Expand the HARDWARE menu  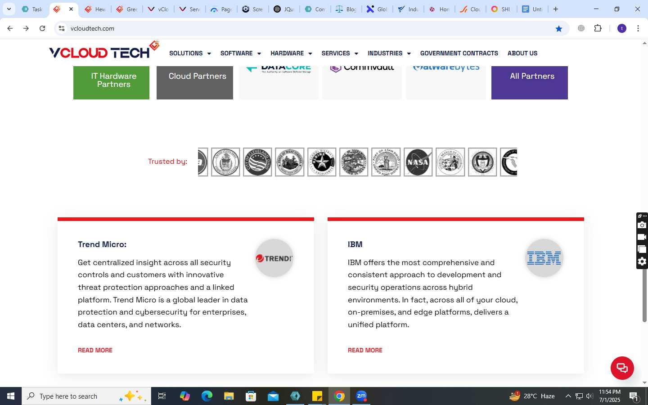(x=291, y=53)
